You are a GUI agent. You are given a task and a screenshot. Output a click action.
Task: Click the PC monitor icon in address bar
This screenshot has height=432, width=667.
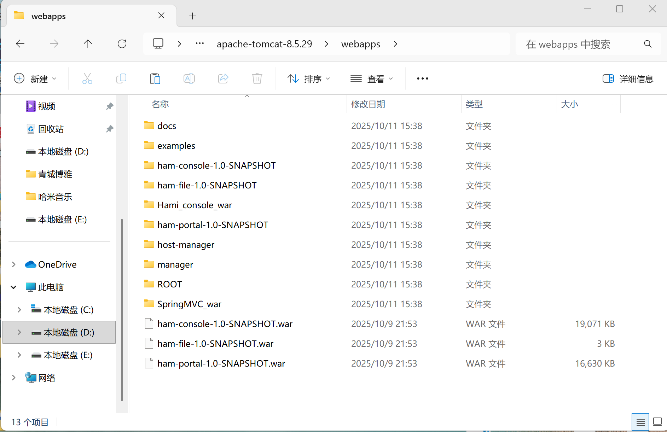tap(158, 44)
